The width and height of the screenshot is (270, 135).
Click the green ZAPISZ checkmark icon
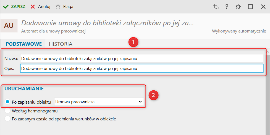coord(6,7)
